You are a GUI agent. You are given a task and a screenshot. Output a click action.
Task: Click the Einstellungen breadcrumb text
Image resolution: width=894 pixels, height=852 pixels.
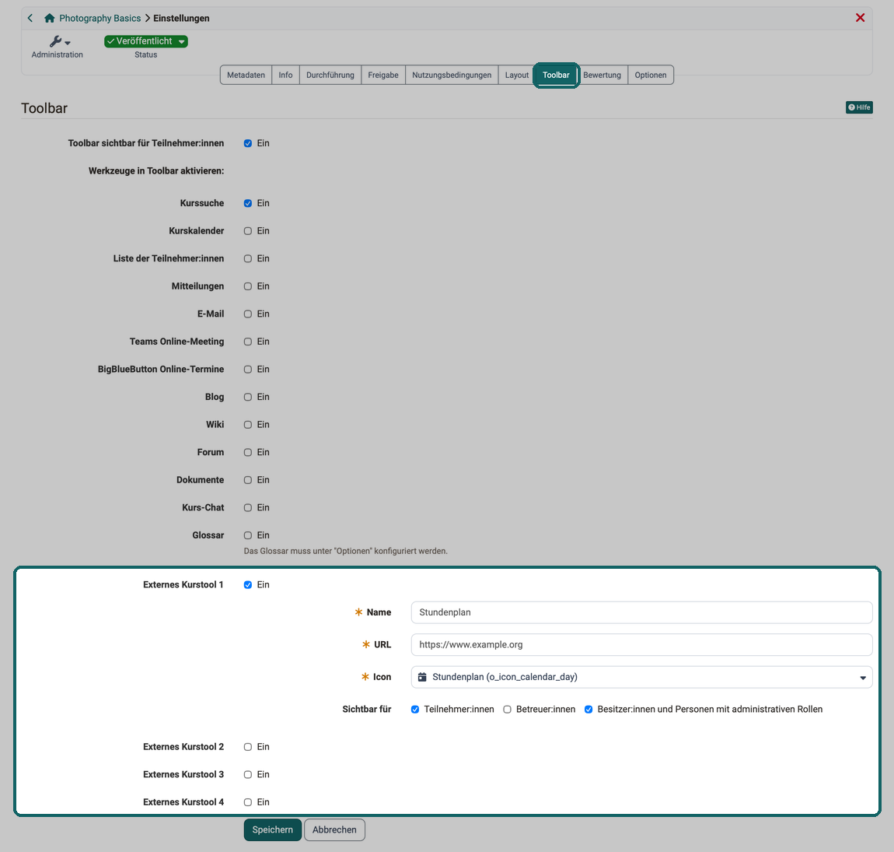181,18
